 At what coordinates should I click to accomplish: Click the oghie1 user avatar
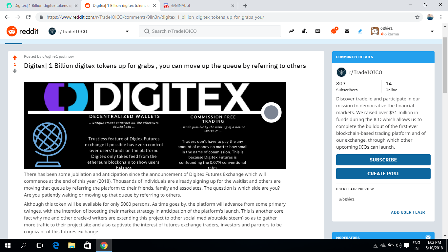(x=375, y=31)
